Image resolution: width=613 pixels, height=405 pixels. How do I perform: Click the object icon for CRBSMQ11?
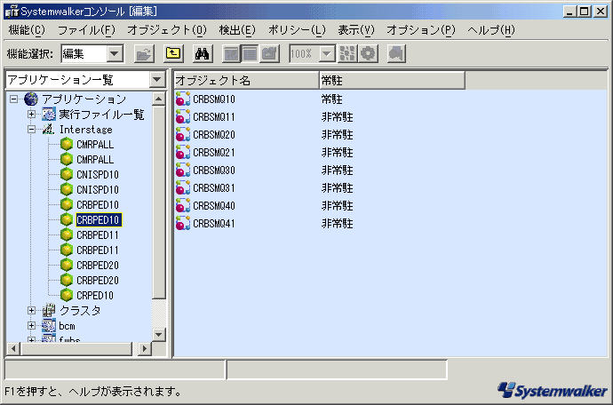(x=183, y=116)
